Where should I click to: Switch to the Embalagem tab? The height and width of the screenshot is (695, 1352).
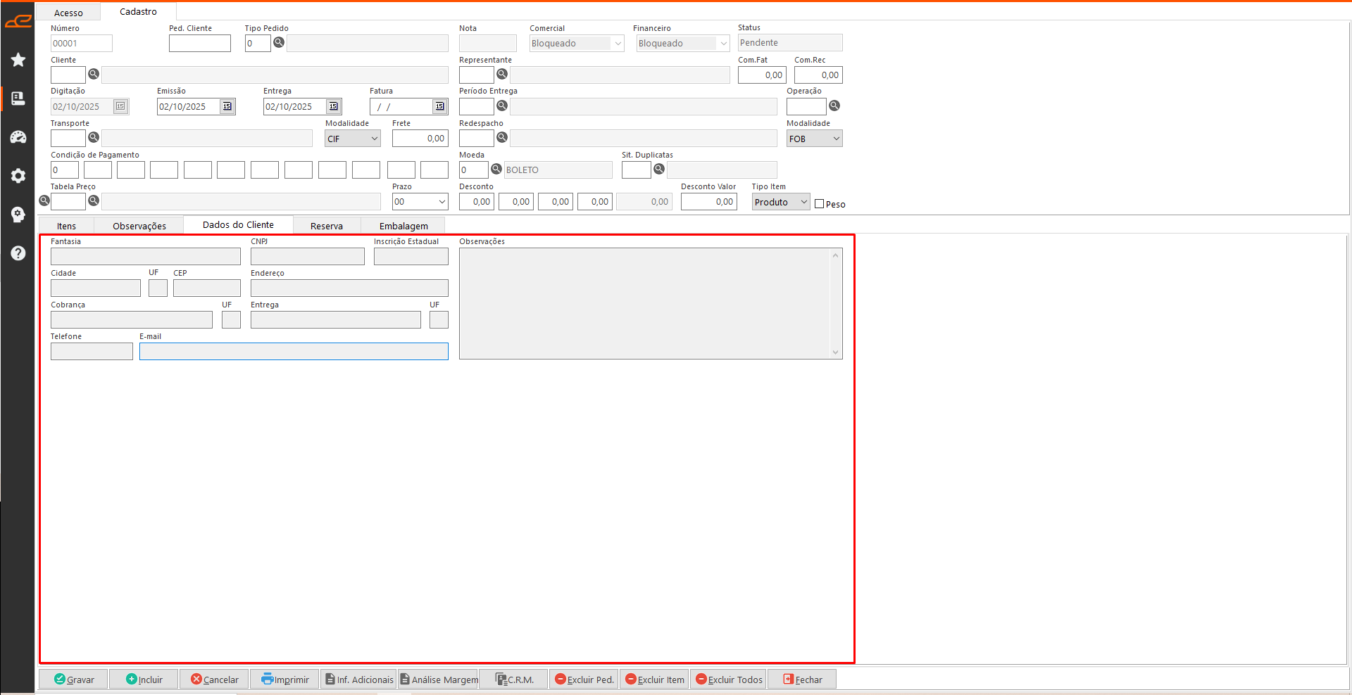(x=403, y=226)
